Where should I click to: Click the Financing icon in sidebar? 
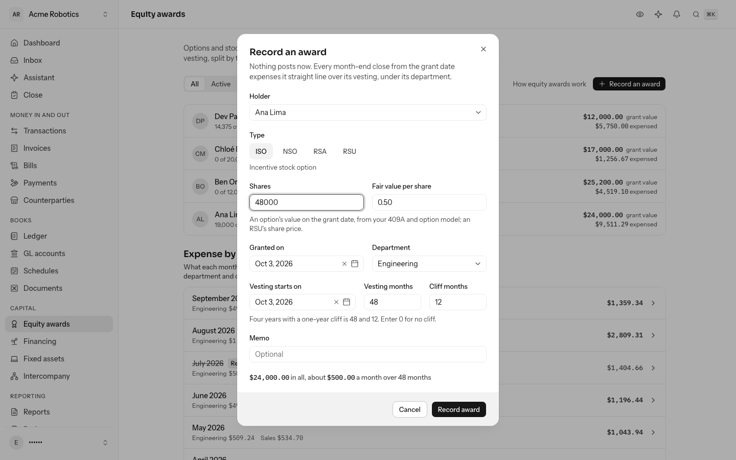click(x=14, y=341)
